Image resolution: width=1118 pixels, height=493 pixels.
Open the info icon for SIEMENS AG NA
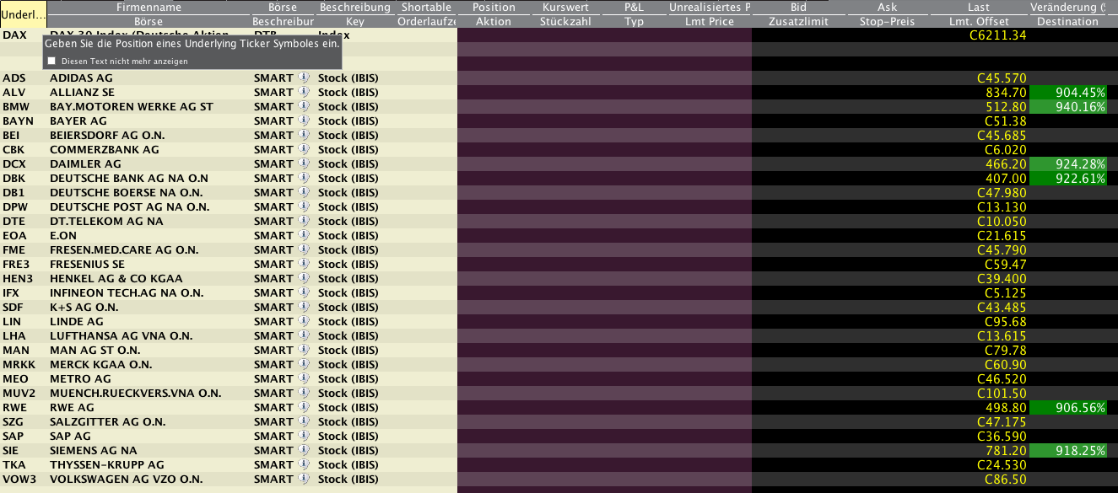[304, 451]
